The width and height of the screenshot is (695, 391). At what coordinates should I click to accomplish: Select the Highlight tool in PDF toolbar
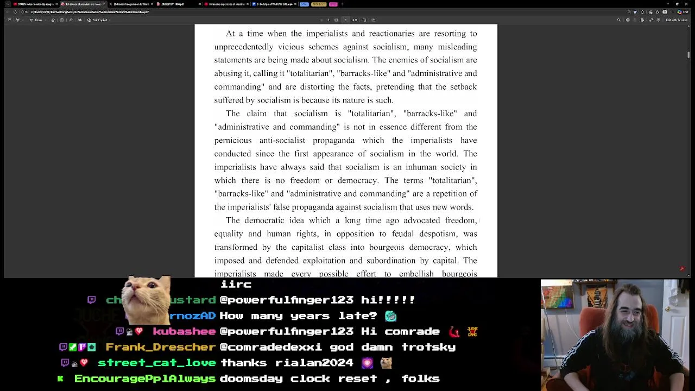(18, 20)
